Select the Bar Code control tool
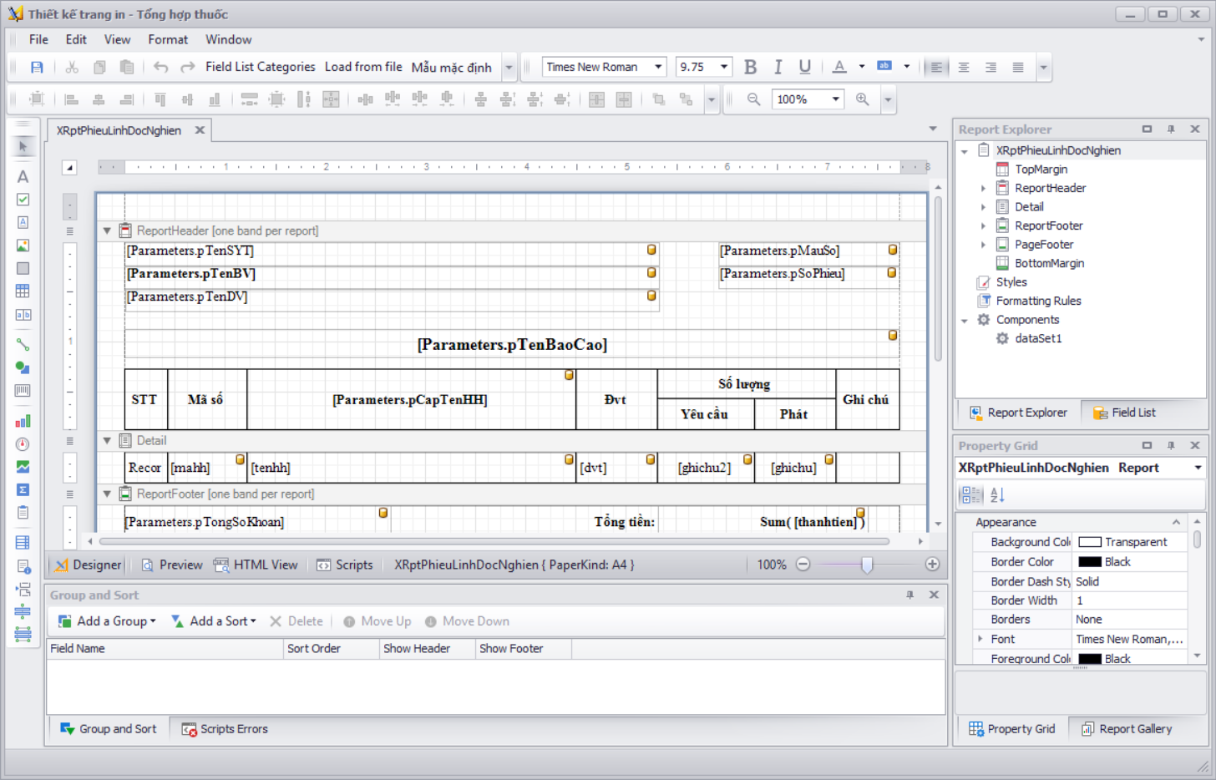The height and width of the screenshot is (780, 1216). coord(23,390)
